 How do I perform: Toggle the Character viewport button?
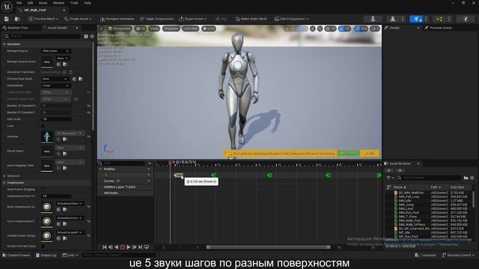tap(171, 28)
